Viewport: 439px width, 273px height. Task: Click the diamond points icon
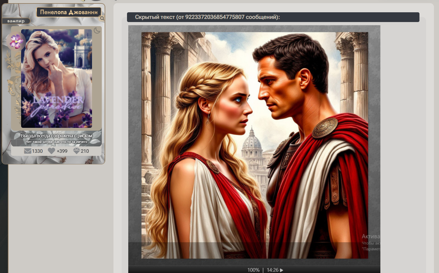(77, 151)
